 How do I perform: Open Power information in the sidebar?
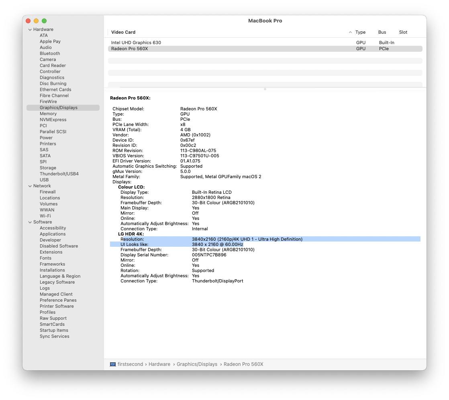[x=46, y=138]
